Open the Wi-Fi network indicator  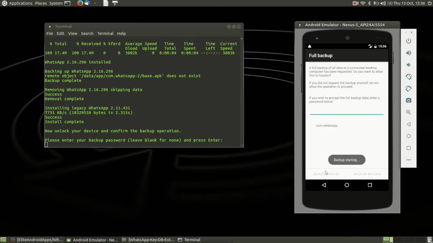pyautogui.click(x=363, y=3)
